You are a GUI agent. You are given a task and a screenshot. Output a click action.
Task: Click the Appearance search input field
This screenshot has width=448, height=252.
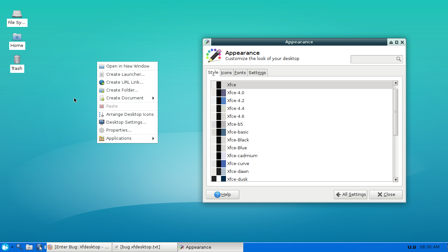pyautogui.click(x=373, y=59)
